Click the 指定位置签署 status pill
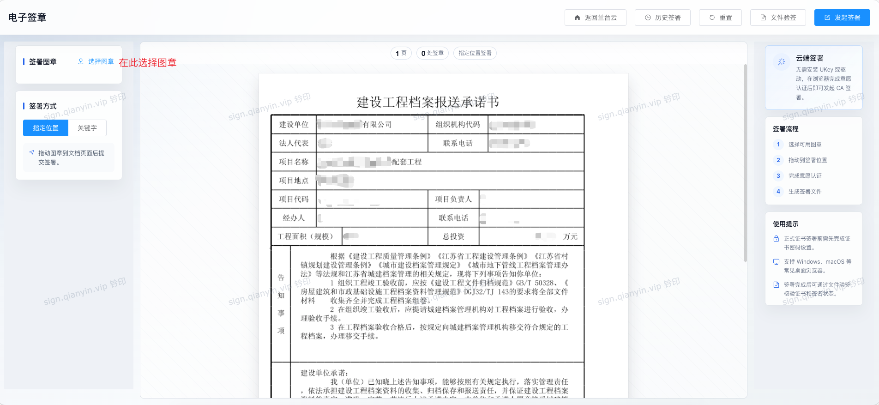Viewport: 879px width, 405px height. click(475, 53)
